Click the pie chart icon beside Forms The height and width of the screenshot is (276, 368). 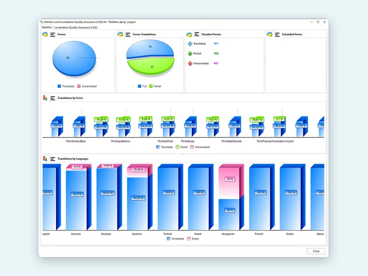click(45, 34)
